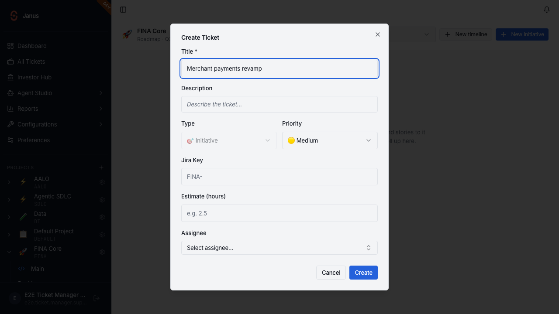This screenshot has width=559, height=314.
Task: Expand the Reports chevron
Action: 101,109
